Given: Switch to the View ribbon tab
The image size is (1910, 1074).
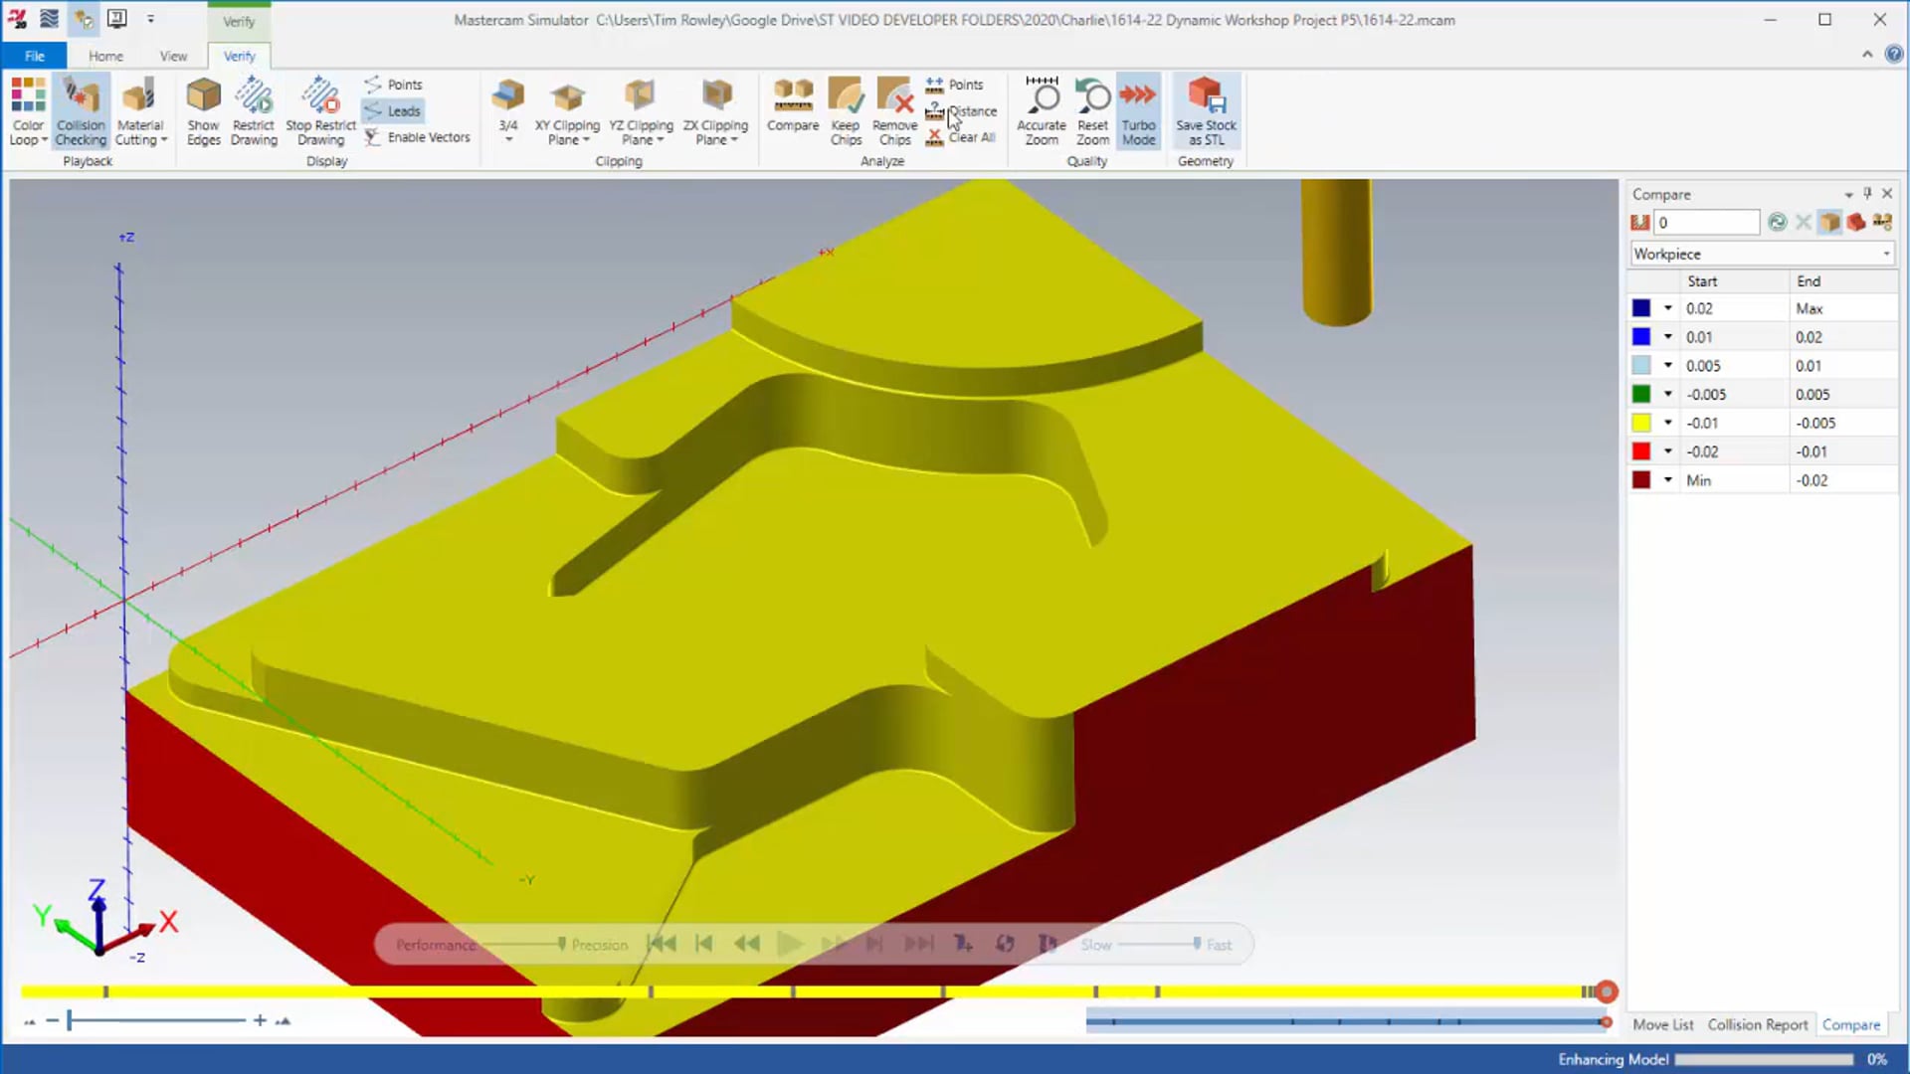Looking at the screenshot, I should coord(173,56).
